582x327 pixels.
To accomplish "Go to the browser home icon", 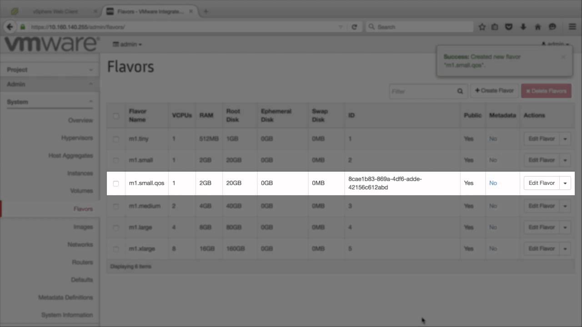I will (538, 27).
